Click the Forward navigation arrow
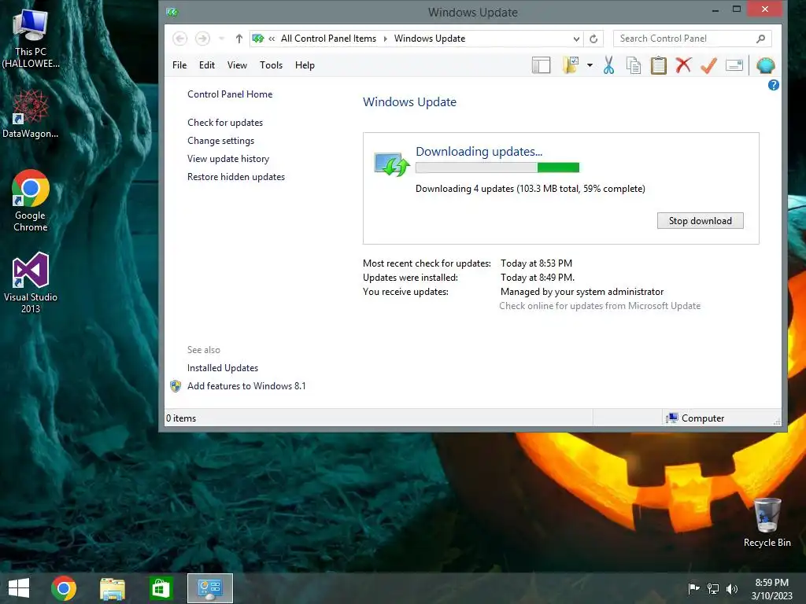 pyautogui.click(x=202, y=39)
